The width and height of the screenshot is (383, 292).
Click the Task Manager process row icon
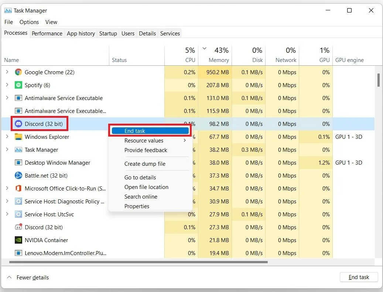click(x=18, y=150)
